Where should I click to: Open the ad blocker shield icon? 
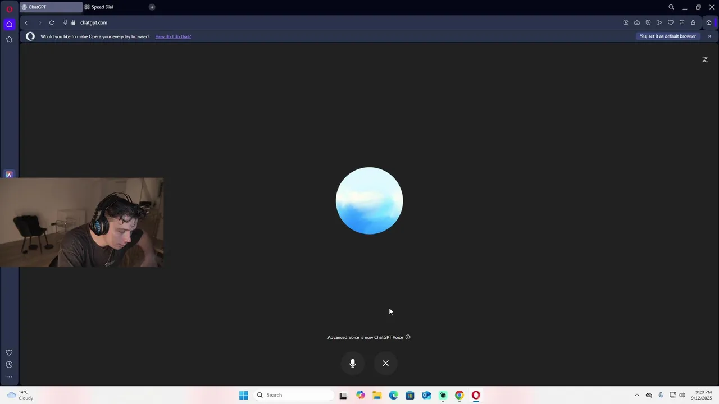[x=648, y=22]
